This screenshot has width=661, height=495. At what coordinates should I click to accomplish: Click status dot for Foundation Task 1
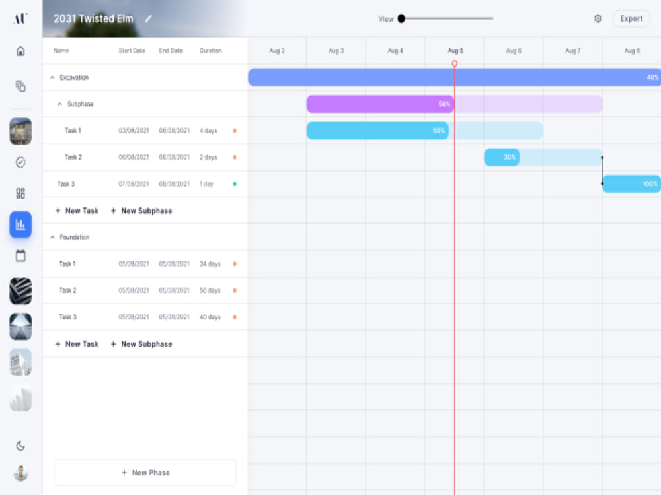235,264
